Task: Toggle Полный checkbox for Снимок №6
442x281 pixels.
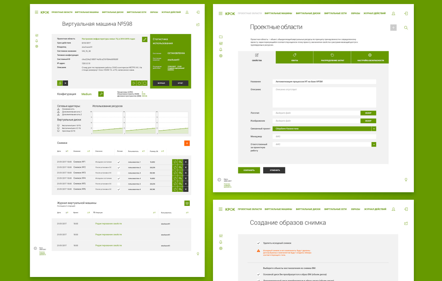Action: click(119, 189)
